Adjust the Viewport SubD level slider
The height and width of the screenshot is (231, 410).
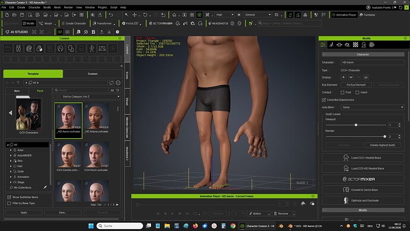pos(356,125)
